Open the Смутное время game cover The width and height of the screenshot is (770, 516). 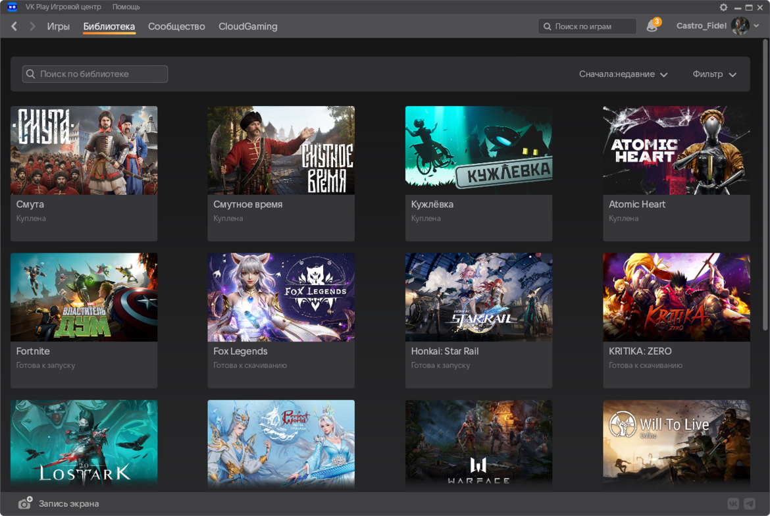(281, 150)
